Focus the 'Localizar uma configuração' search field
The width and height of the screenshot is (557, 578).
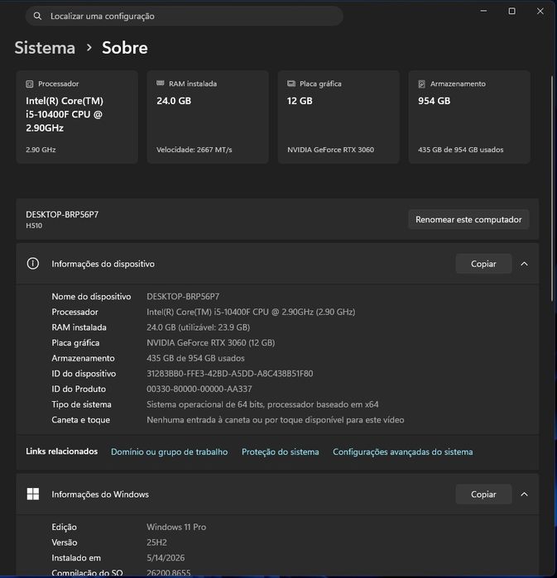tap(184, 16)
